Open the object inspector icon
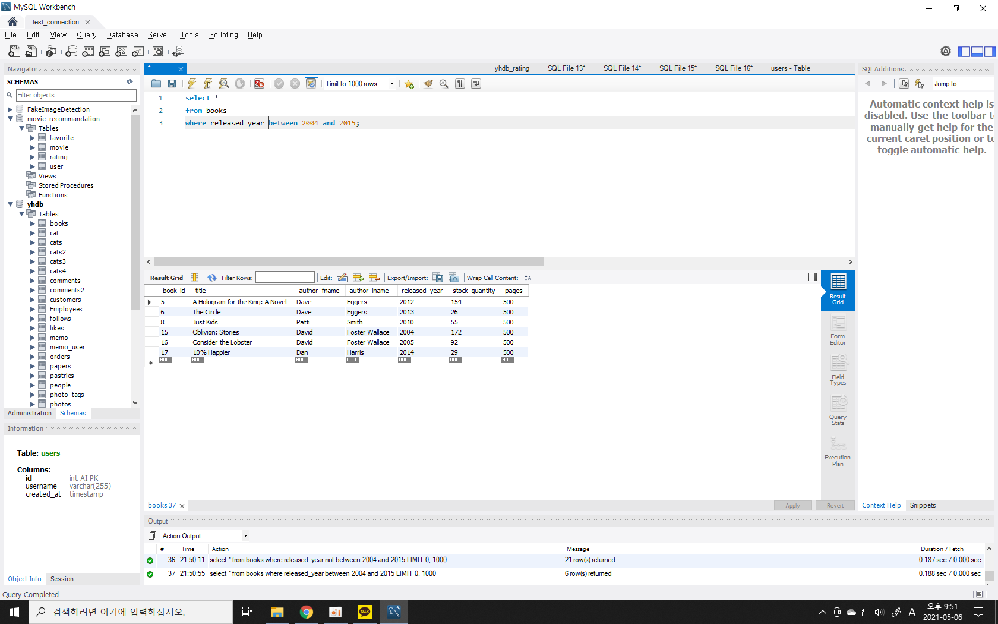The width and height of the screenshot is (998, 624). 51,52
